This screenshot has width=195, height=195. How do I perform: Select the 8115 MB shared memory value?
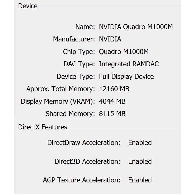tap(112, 114)
